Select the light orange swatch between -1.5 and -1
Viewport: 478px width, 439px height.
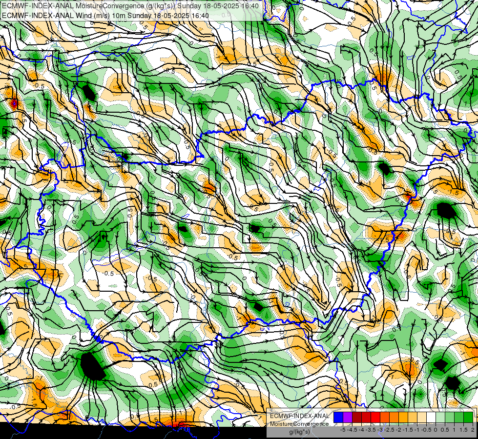pos(413,417)
